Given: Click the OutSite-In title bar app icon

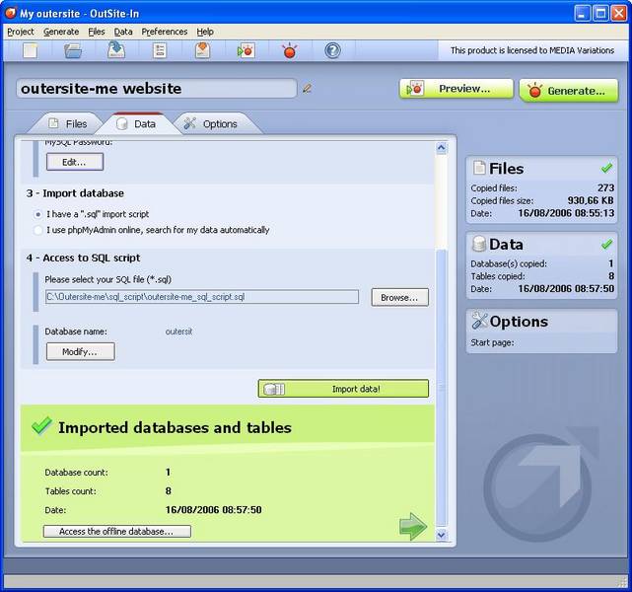Looking at the screenshot, I should (11, 13).
